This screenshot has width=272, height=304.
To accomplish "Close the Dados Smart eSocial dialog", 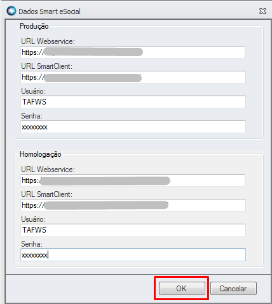I will pos(262,11).
